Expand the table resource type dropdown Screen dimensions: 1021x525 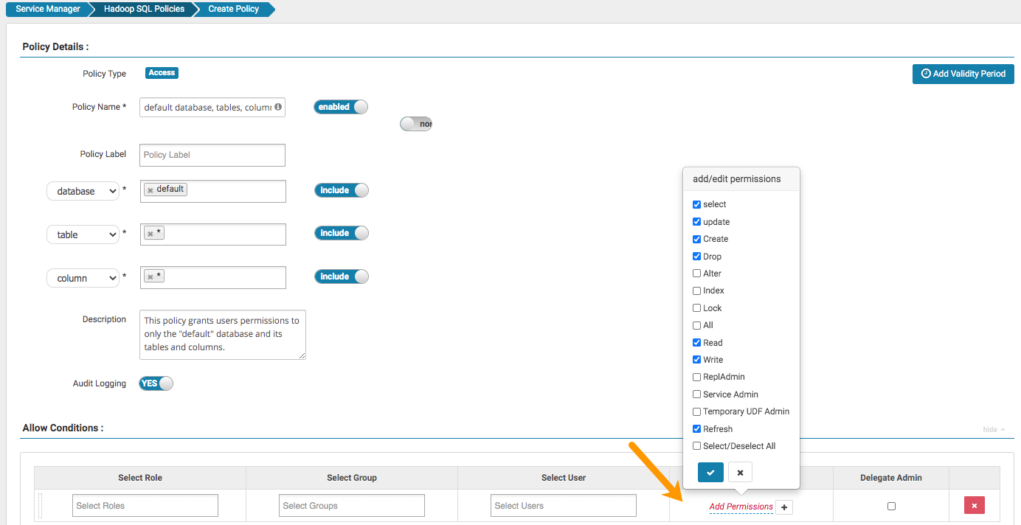point(83,234)
